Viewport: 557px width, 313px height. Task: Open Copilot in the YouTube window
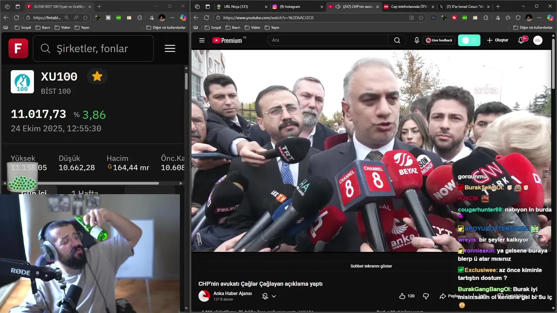550,17
